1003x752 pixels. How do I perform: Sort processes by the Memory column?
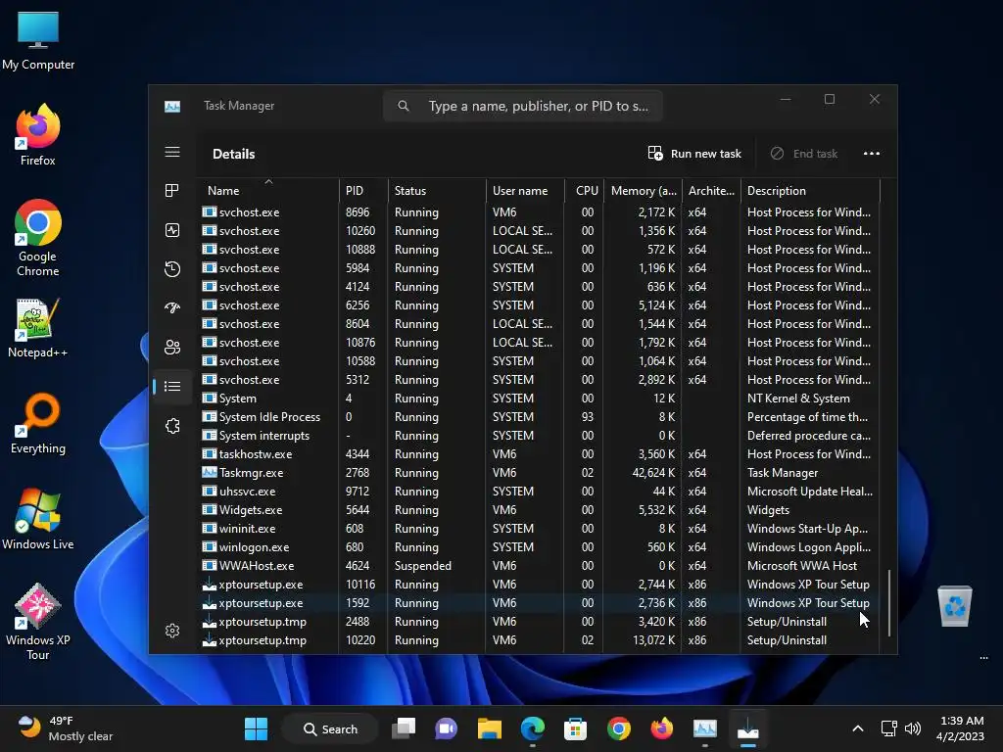[x=642, y=191]
